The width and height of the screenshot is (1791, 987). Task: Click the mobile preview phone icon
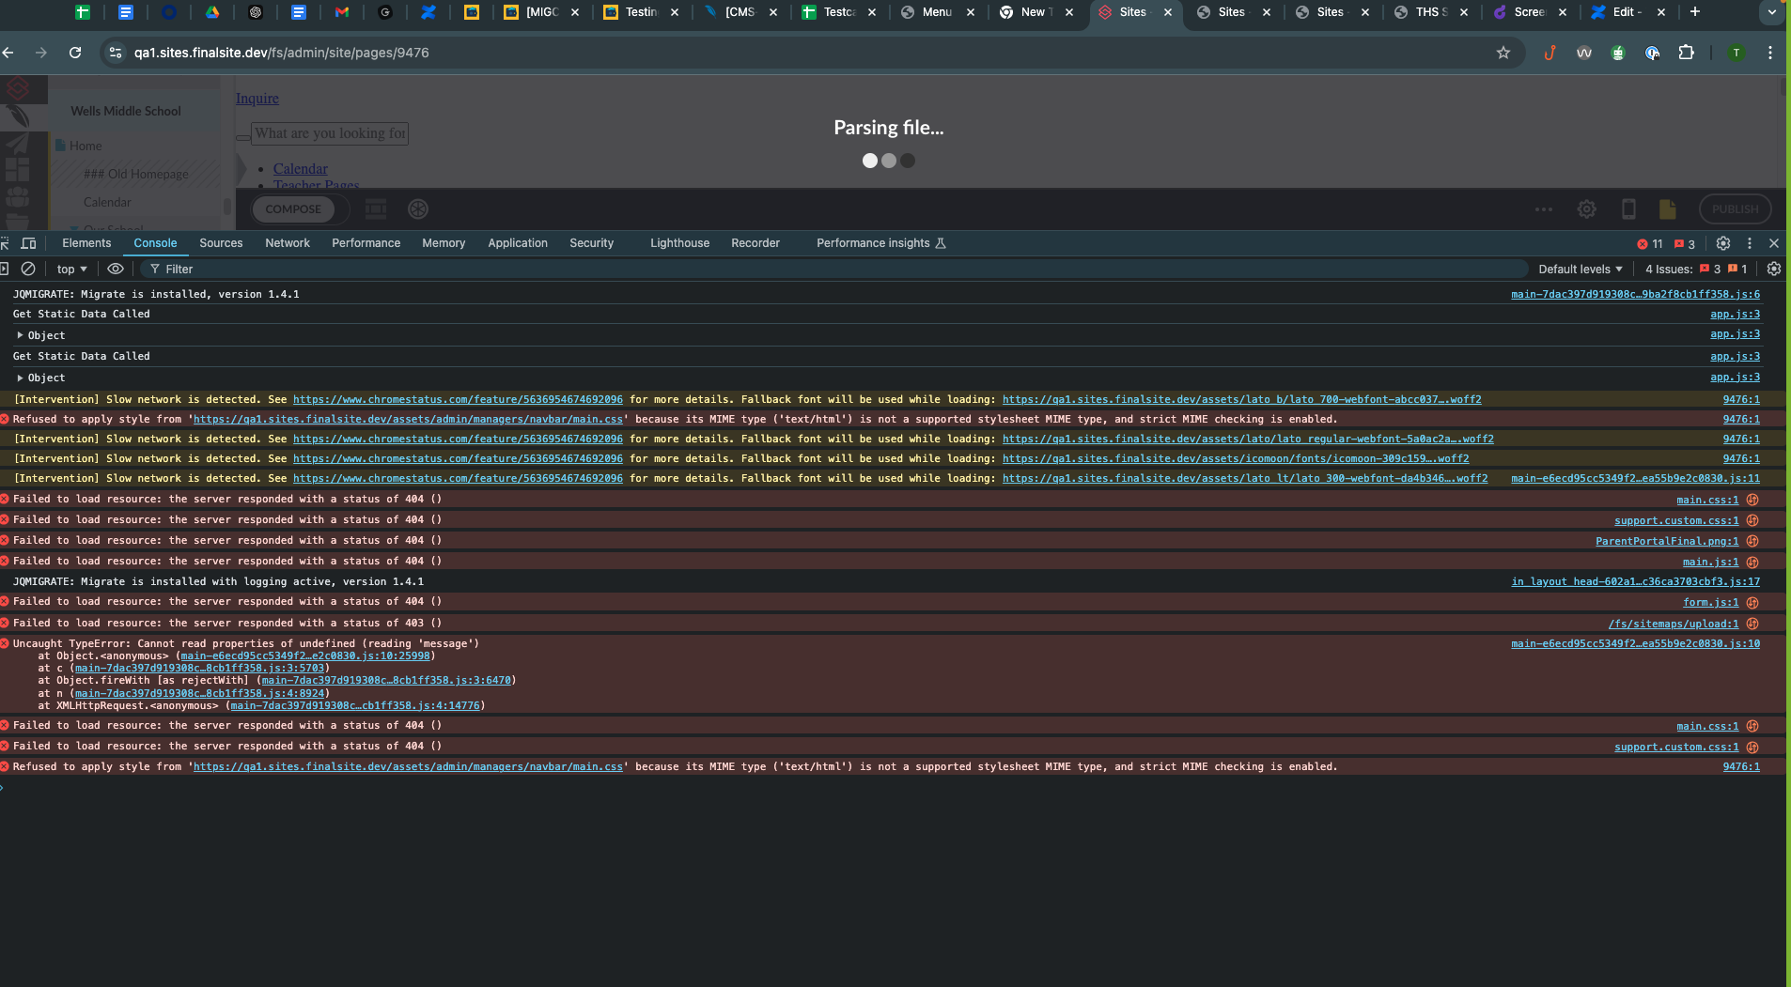(x=1628, y=209)
